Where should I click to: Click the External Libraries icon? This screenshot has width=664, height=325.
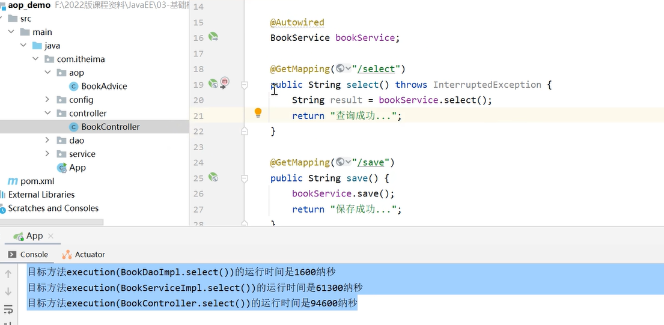coord(4,195)
